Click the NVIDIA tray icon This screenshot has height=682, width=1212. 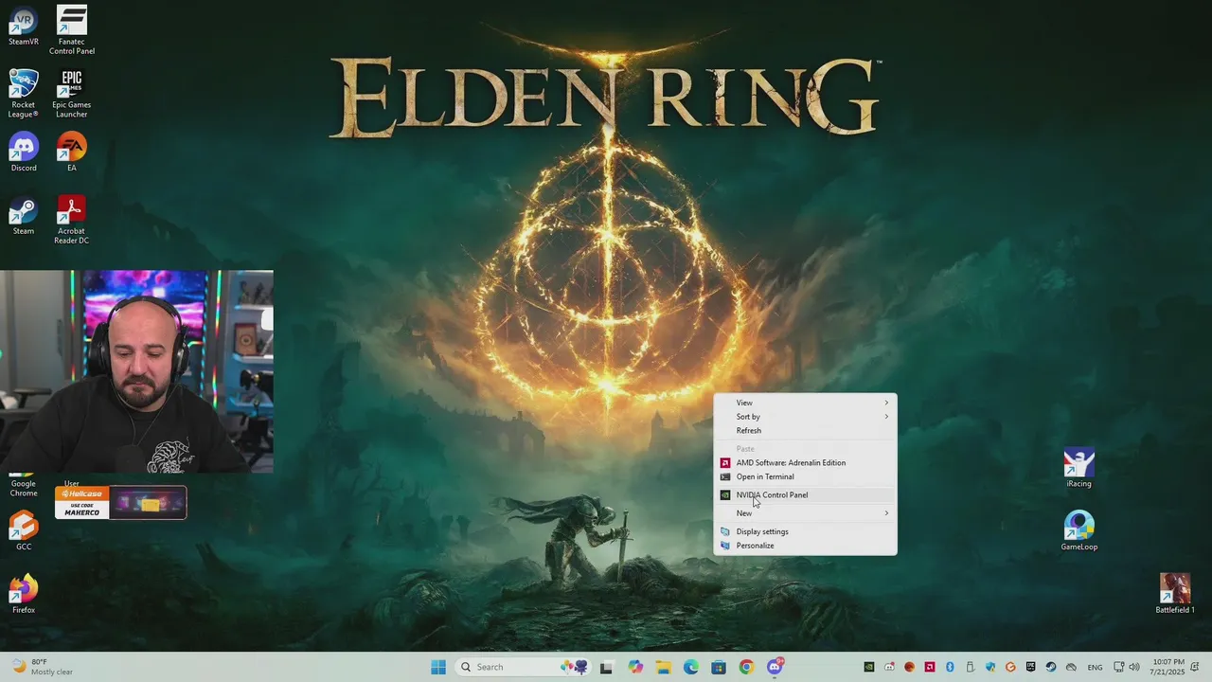pos(869,667)
